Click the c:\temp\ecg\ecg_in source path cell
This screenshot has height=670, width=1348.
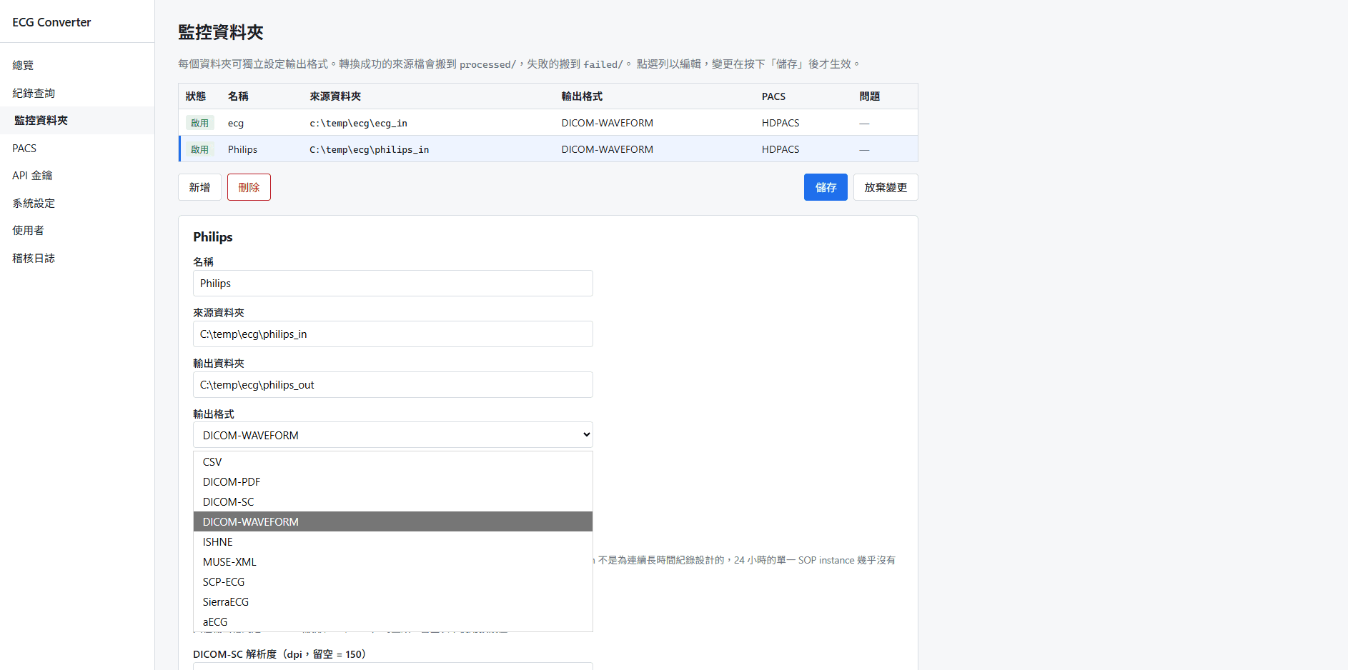click(358, 123)
